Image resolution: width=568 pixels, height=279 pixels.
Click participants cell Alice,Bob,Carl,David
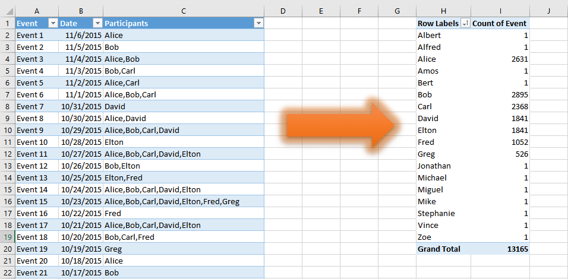point(184,130)
